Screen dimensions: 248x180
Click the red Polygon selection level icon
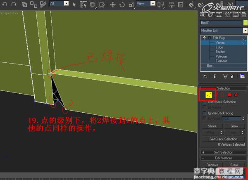tap(229, 95)
